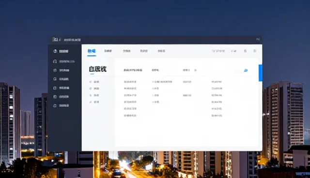The image size is (310, 178).
Task: Switch to the fifth tab in the top bar
Action: click(x=161, y=51)
